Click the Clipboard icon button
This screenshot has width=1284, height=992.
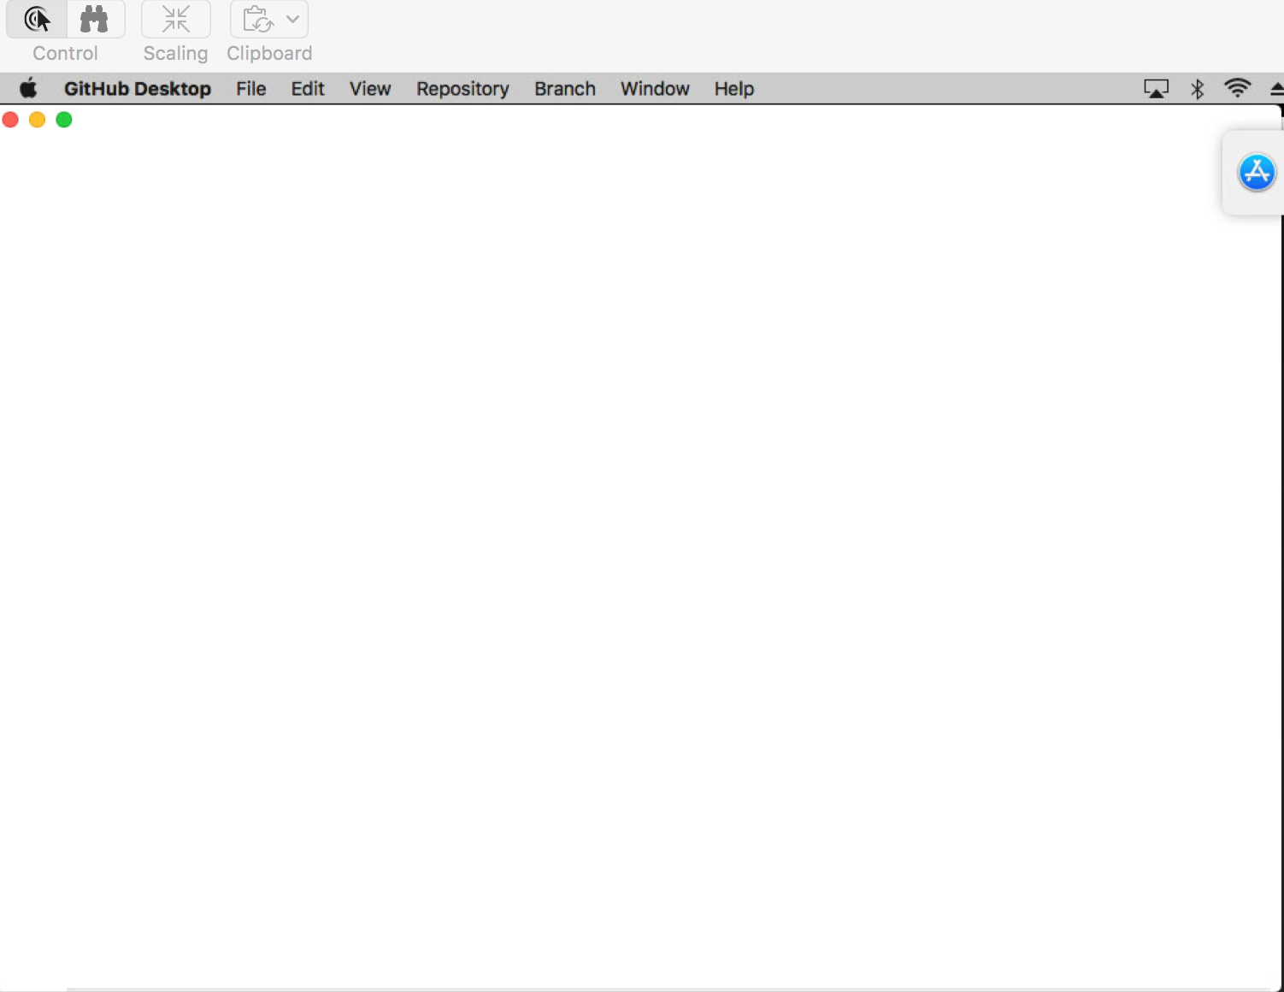tap(257, 19)
